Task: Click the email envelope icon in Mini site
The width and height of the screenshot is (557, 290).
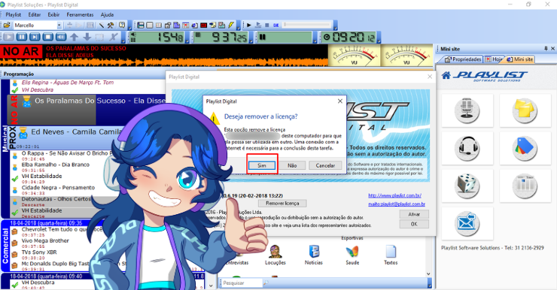Action: pos(467,224)
